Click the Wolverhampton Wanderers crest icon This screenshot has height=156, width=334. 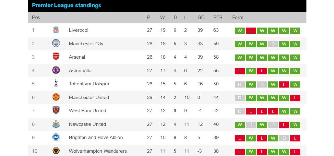56,151
